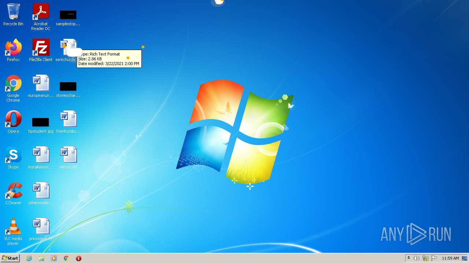Viewport: 469px width, 263px height.
Task: Open the clock showing 11:59 AM
Action: (x=450, y=258)
